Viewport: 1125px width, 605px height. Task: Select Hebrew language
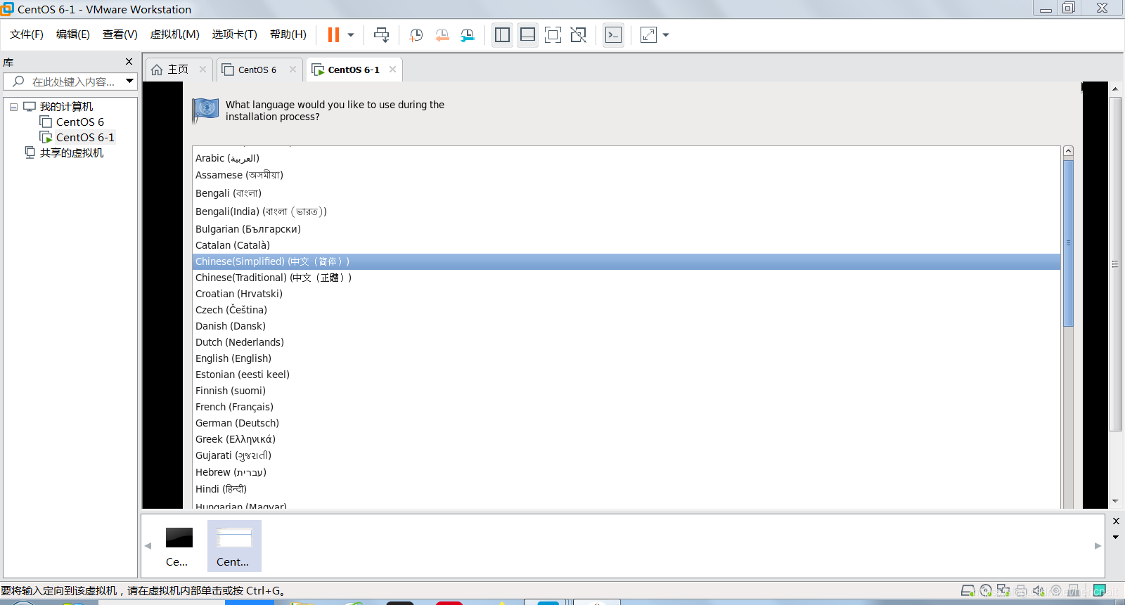click(x=626, y=472)
